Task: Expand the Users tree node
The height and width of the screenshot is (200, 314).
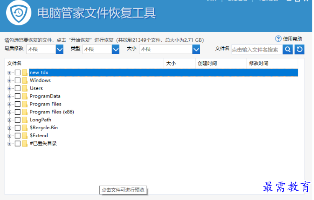Action: click(9, 88)
